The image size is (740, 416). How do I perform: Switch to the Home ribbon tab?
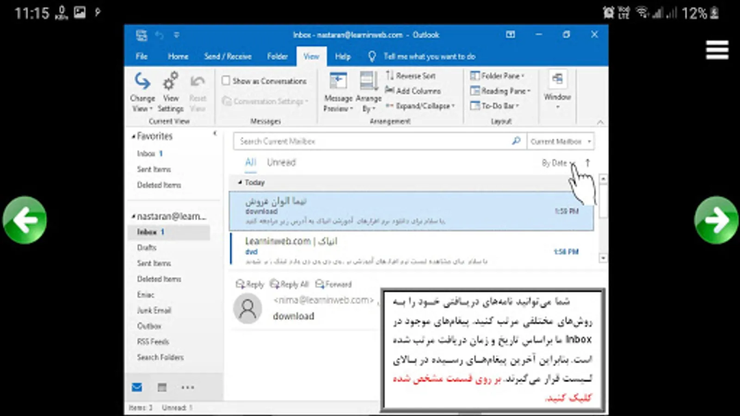pos(178,56)
